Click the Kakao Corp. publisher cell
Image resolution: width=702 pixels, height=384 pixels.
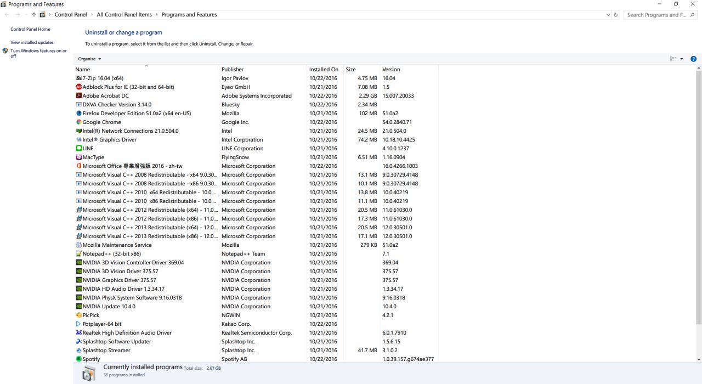(236, 324)
